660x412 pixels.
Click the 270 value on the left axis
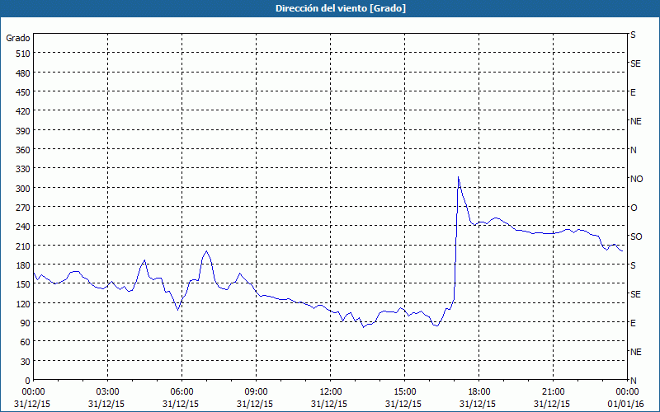pos(23,208)
